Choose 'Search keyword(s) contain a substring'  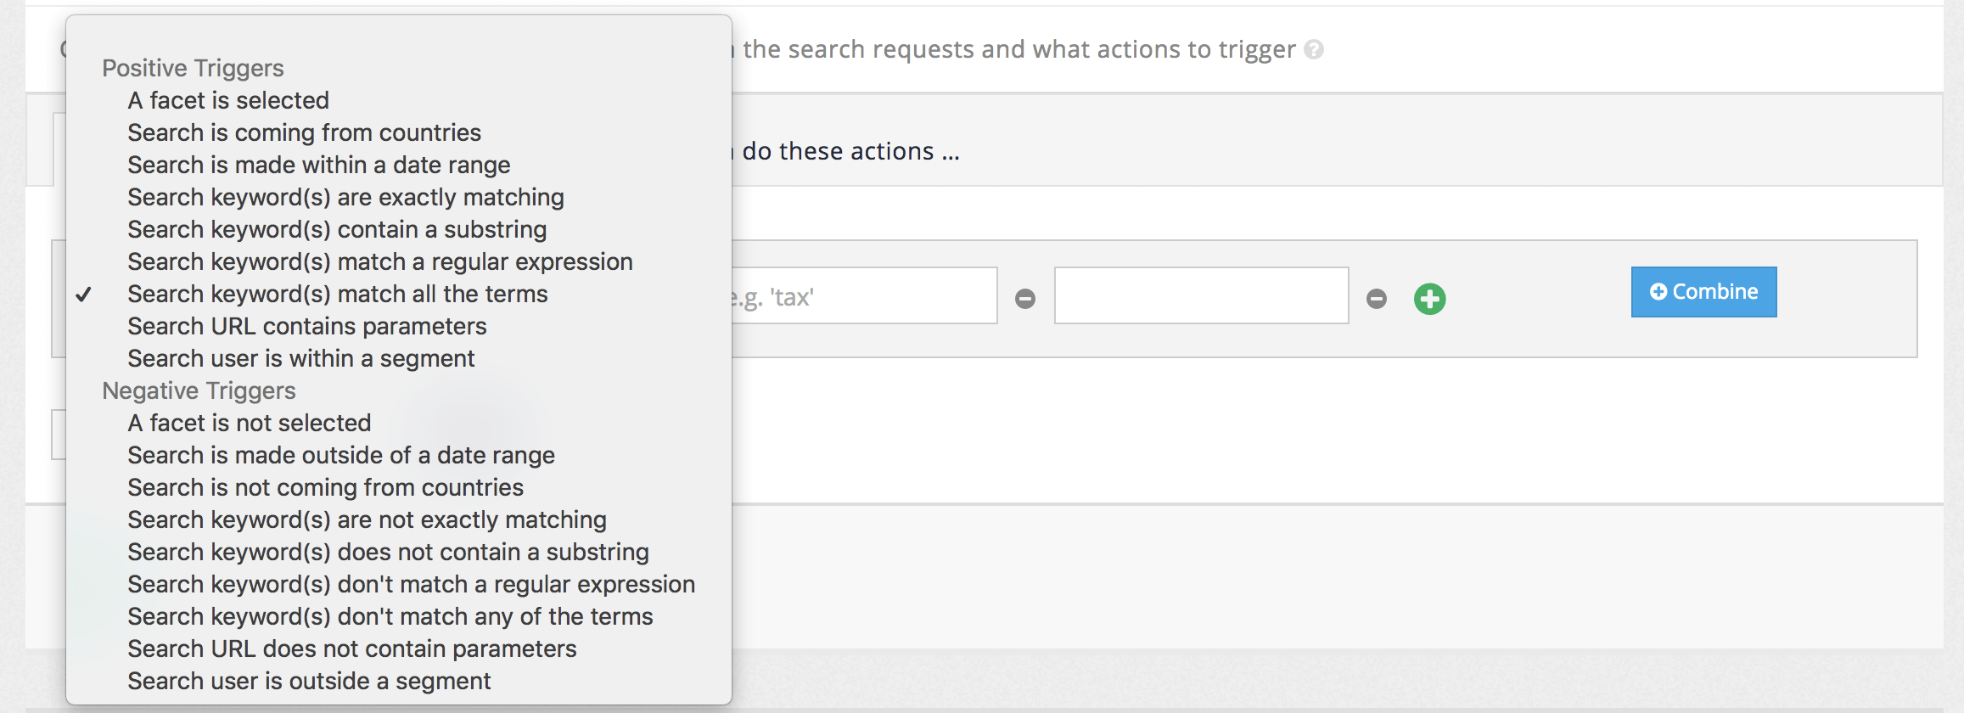coord(336,229)
